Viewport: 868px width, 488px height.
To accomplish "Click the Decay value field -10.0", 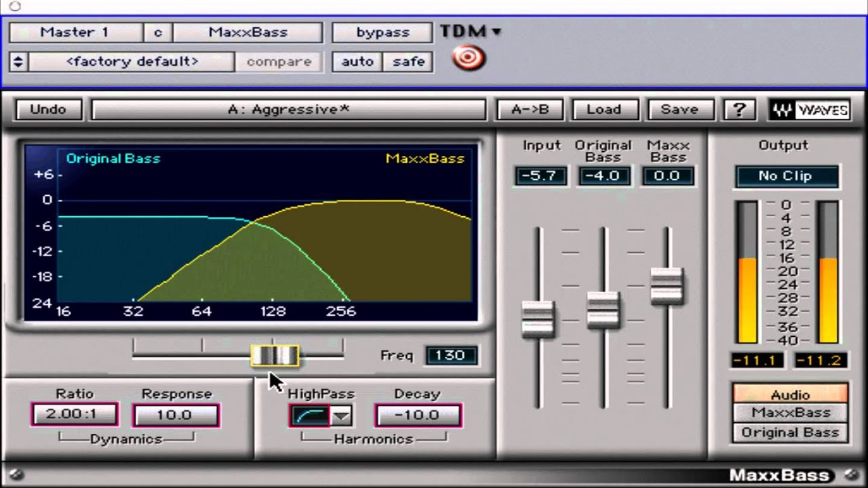I will (418, 415).
